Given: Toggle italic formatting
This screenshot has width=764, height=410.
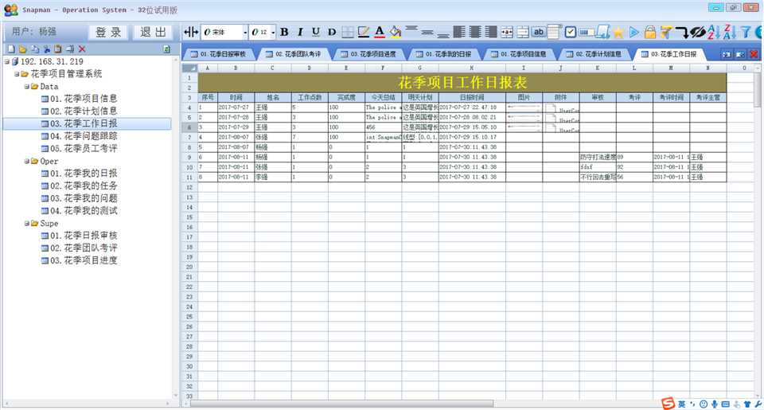Looking at the screenshot, I should (x=300, y=32).
